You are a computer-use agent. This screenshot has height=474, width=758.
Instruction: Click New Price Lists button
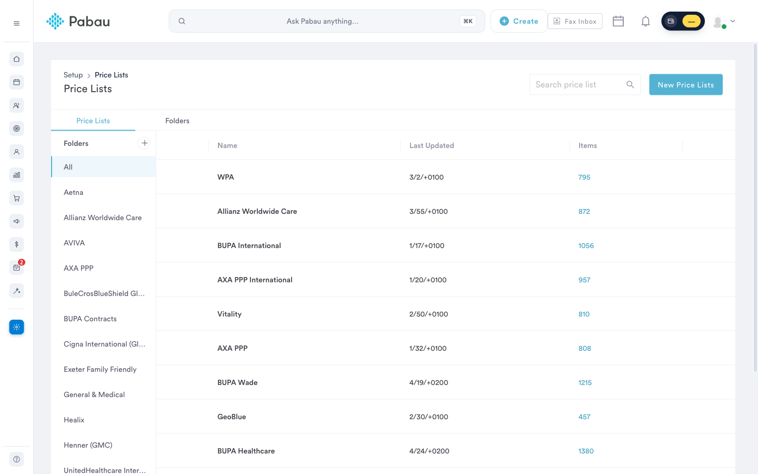pos(686,85)
